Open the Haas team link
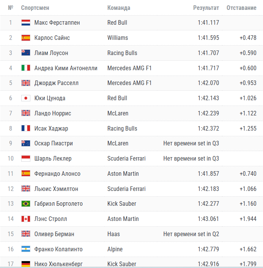 coord(113,234)
